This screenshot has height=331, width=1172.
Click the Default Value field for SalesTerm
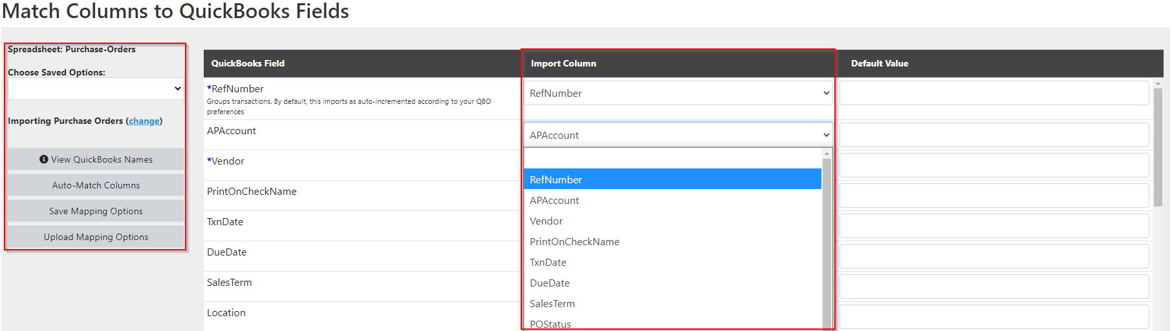click(x=994, y=286)
